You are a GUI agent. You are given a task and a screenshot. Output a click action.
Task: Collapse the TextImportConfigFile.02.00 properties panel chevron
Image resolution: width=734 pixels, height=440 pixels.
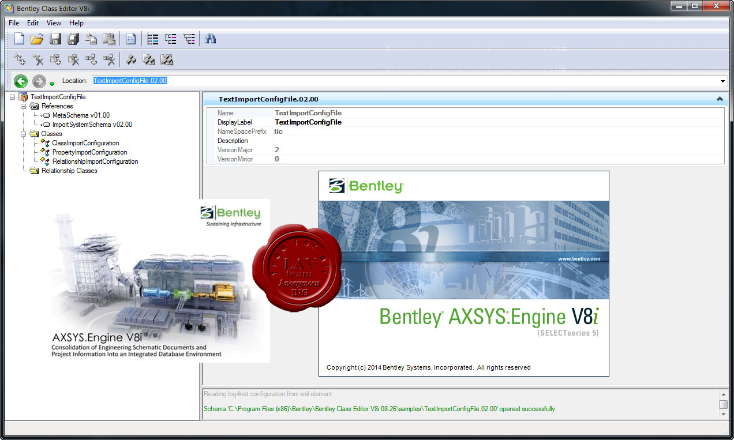720,99
